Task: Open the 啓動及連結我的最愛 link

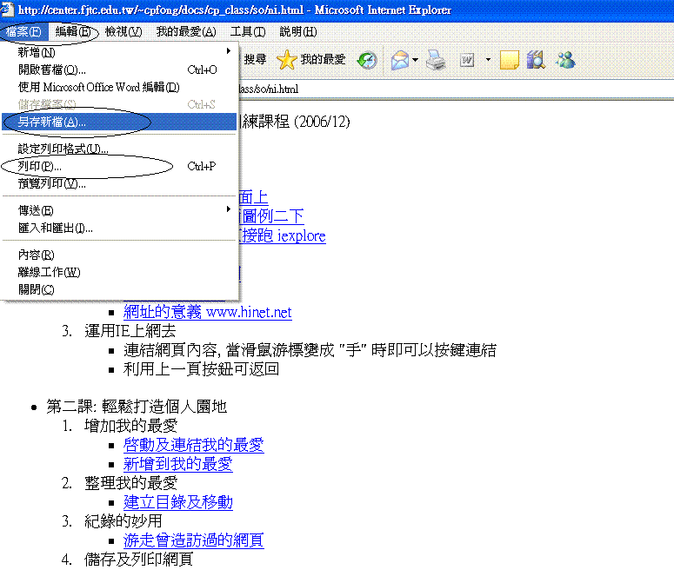Action: 193,445
